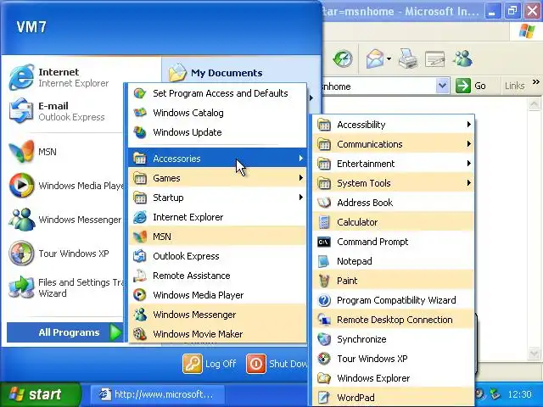
Task: Expand the System Tools submenu
Action: pos(393,183)
